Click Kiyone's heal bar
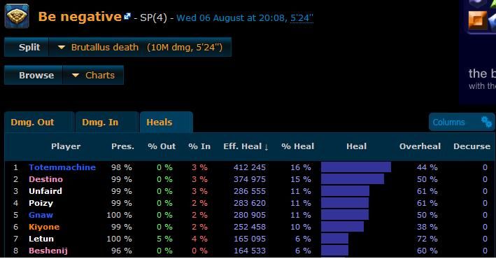Viewport: 496px width, 259px height. (342, 226)
